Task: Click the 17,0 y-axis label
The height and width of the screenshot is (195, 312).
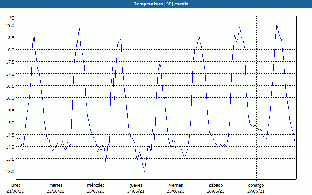Action: [10, 74]
